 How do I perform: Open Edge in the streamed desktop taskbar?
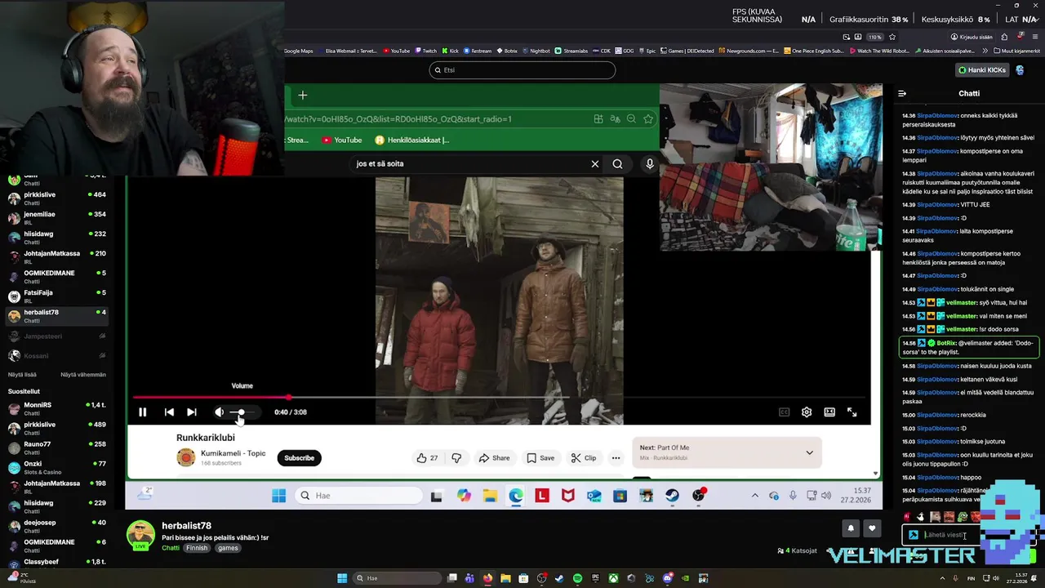pyautogui.click(x=516, y=496)
